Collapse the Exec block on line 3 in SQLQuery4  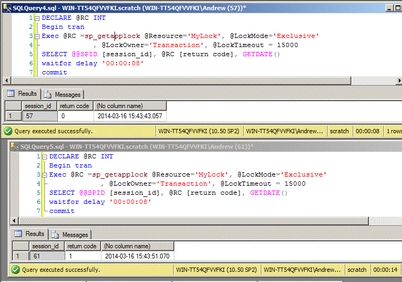pyautogui.click(x=37, y=36)
